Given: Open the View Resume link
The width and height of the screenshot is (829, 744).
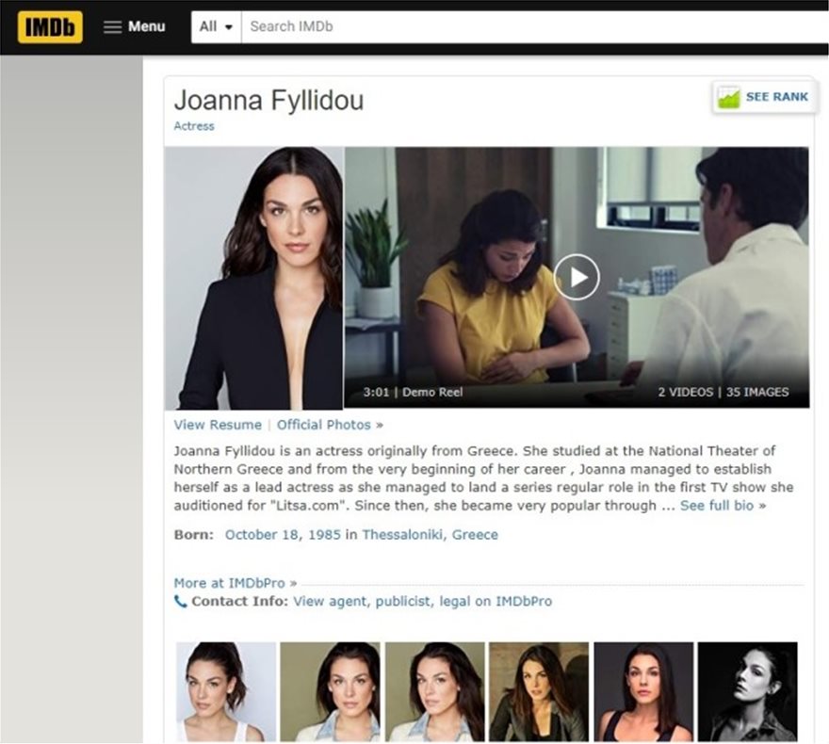Looking at the screenshot, I should point(218,425).
